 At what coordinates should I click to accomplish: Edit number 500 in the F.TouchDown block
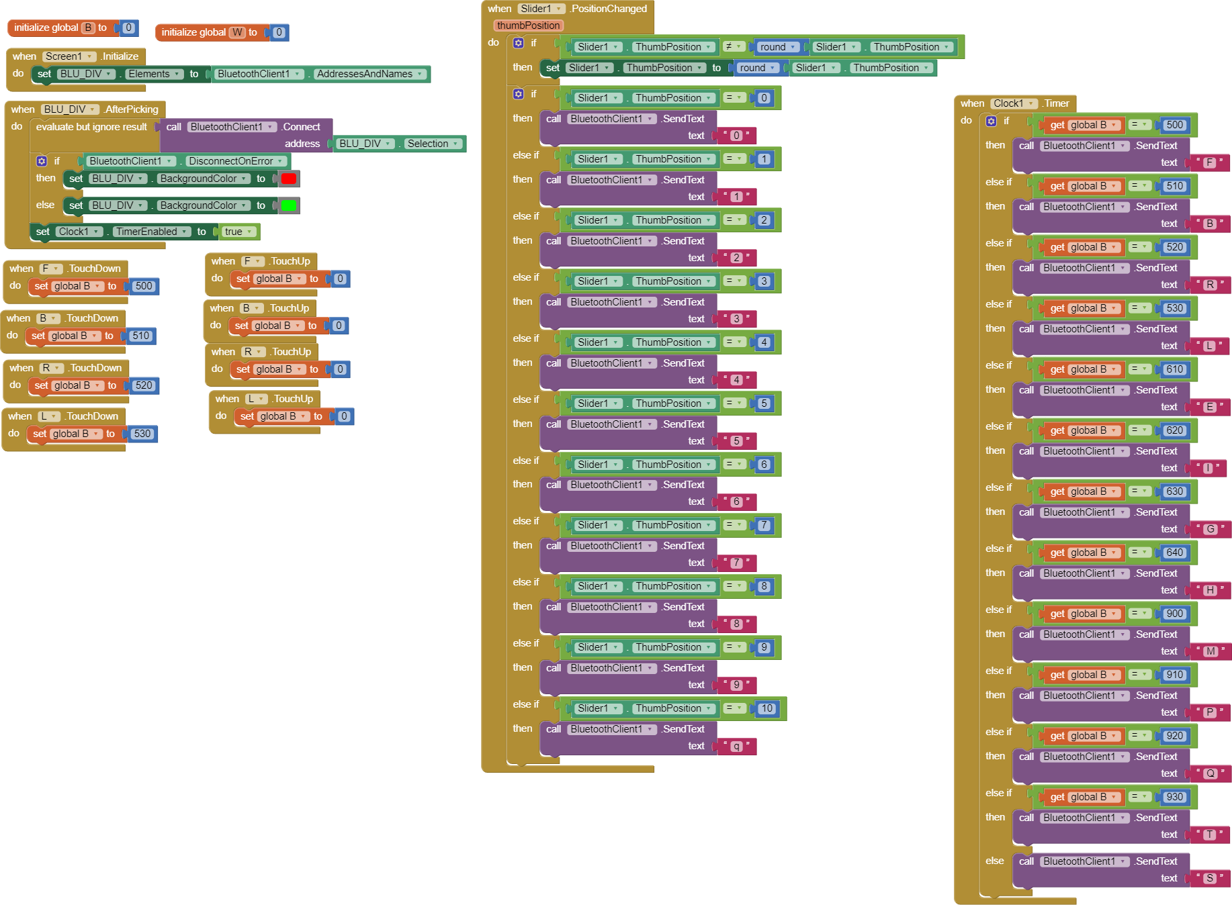pos(144,286)
